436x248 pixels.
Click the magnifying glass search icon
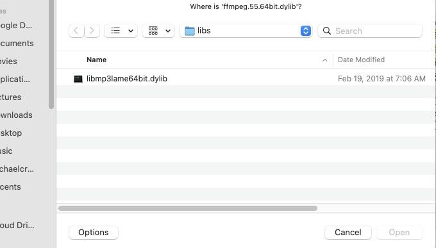tap(327, 31)
